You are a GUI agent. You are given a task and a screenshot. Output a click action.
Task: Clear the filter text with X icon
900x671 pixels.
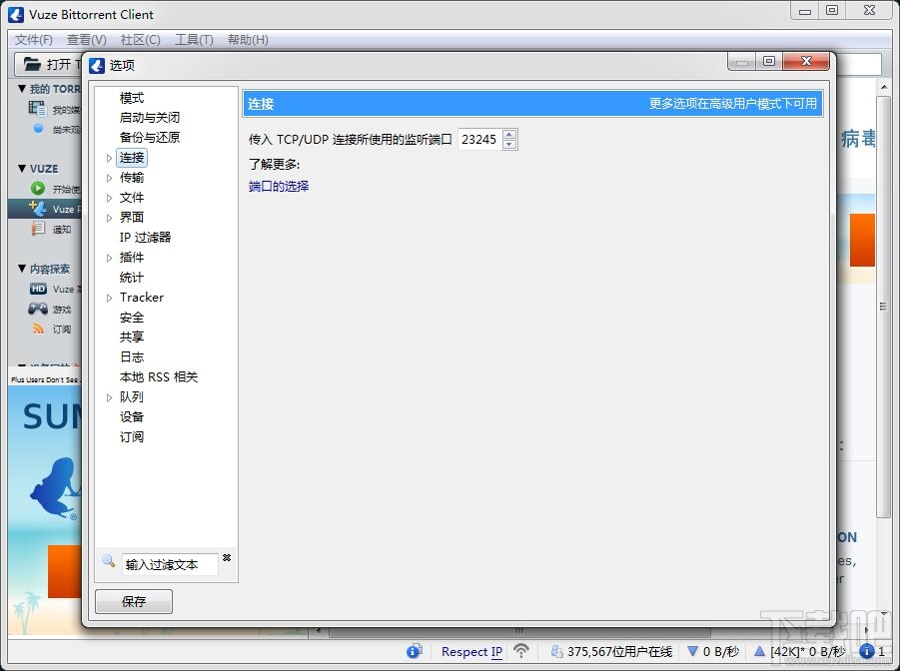click(227, 557)
